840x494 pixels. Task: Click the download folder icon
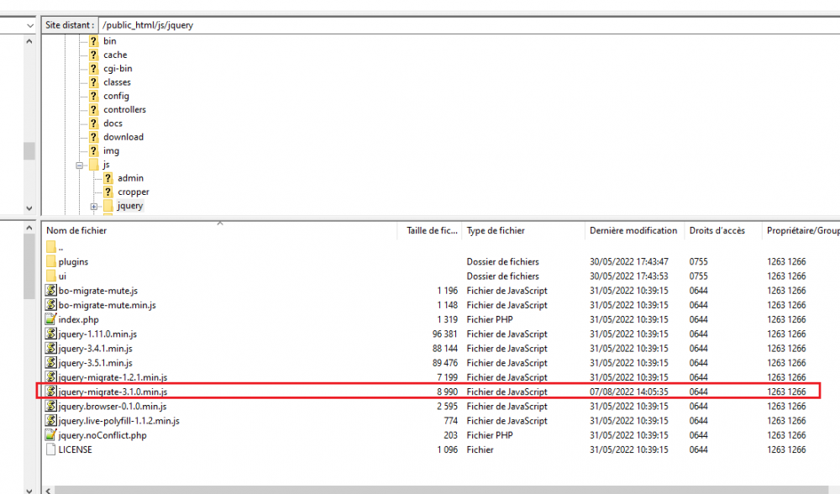coord(94,137)
